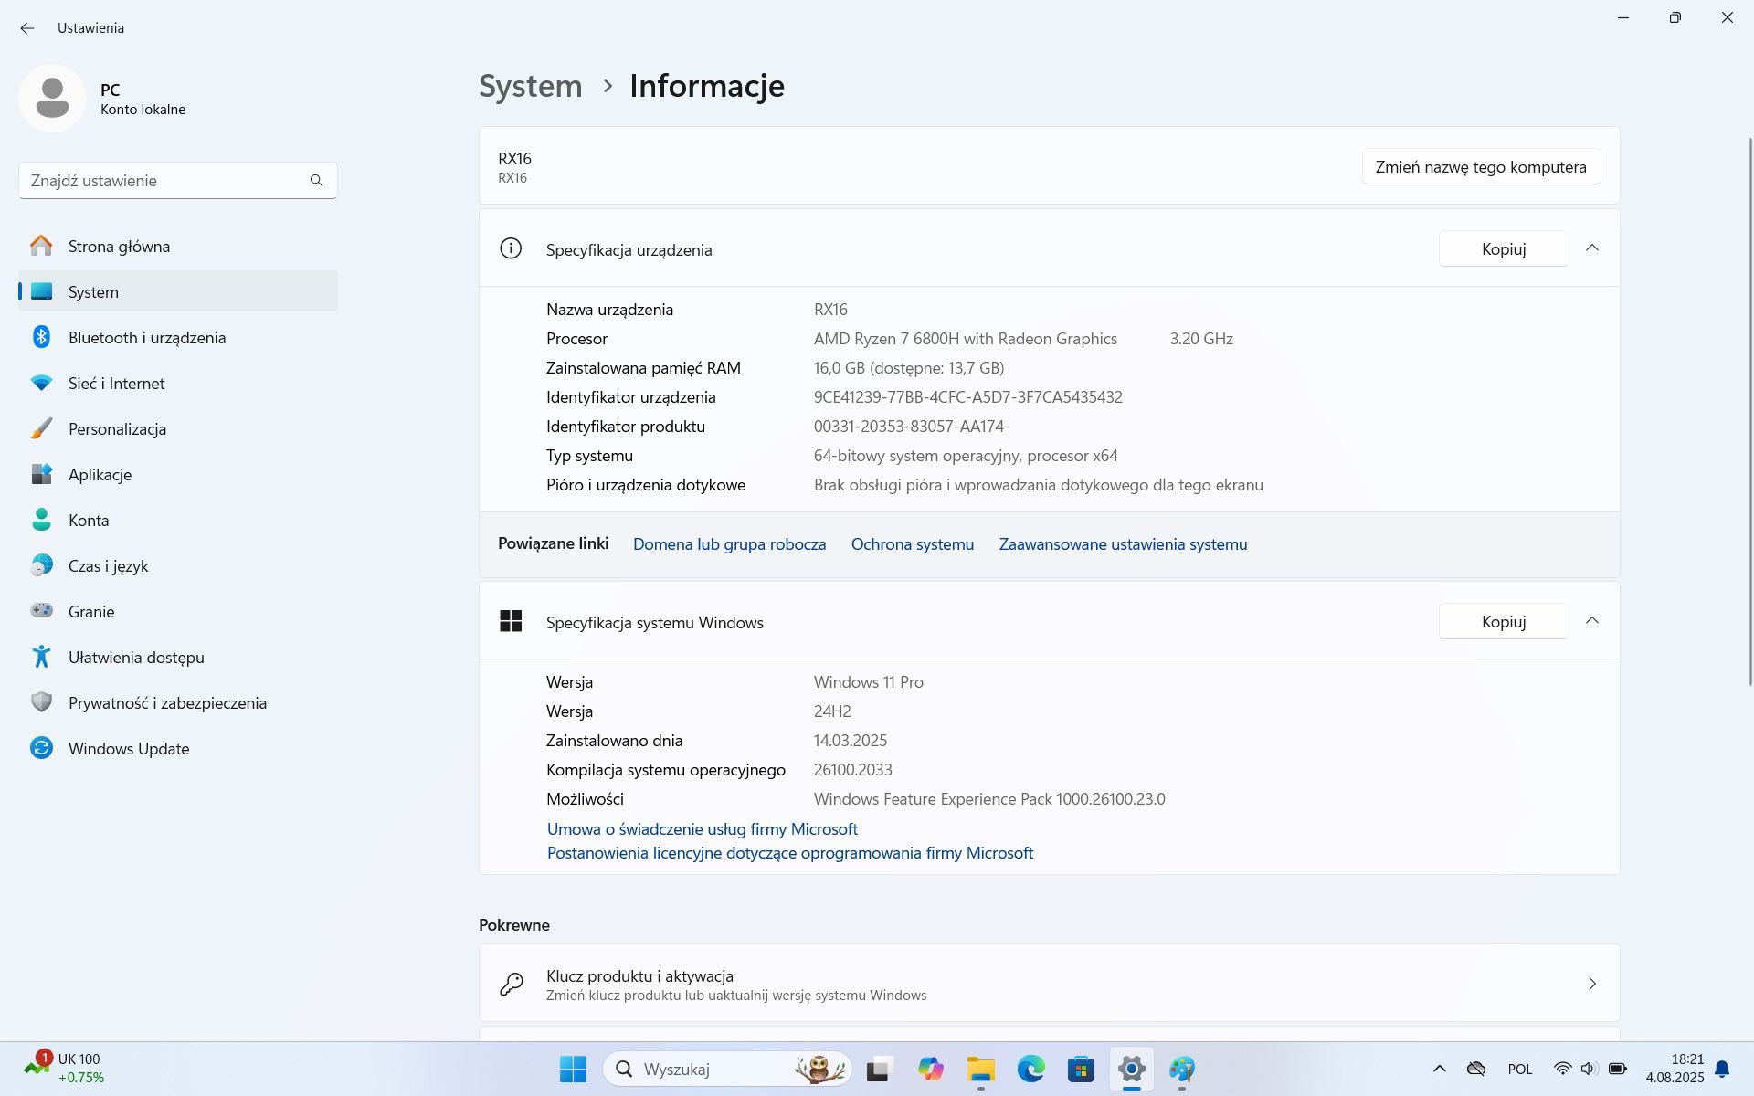Click System in the breadcrumb
1754x1096 pixels.
coord(530,85)
